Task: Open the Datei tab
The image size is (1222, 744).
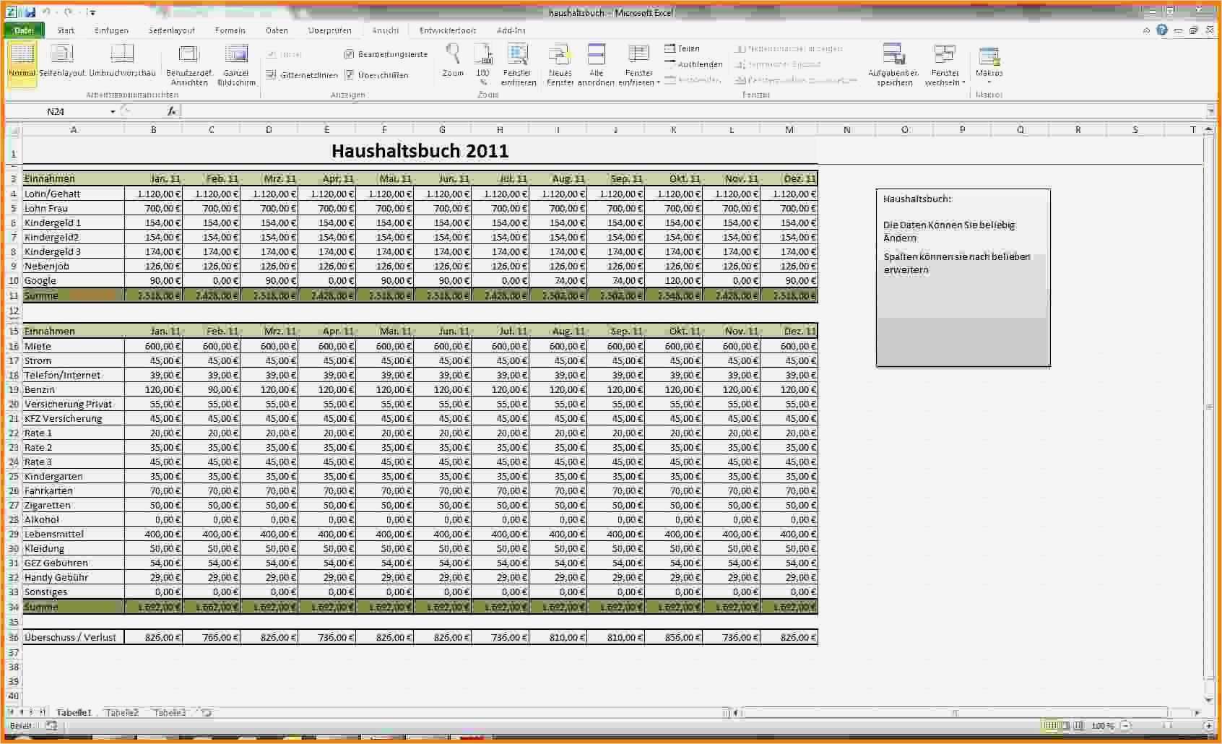Action: click(x=24, y=30)
